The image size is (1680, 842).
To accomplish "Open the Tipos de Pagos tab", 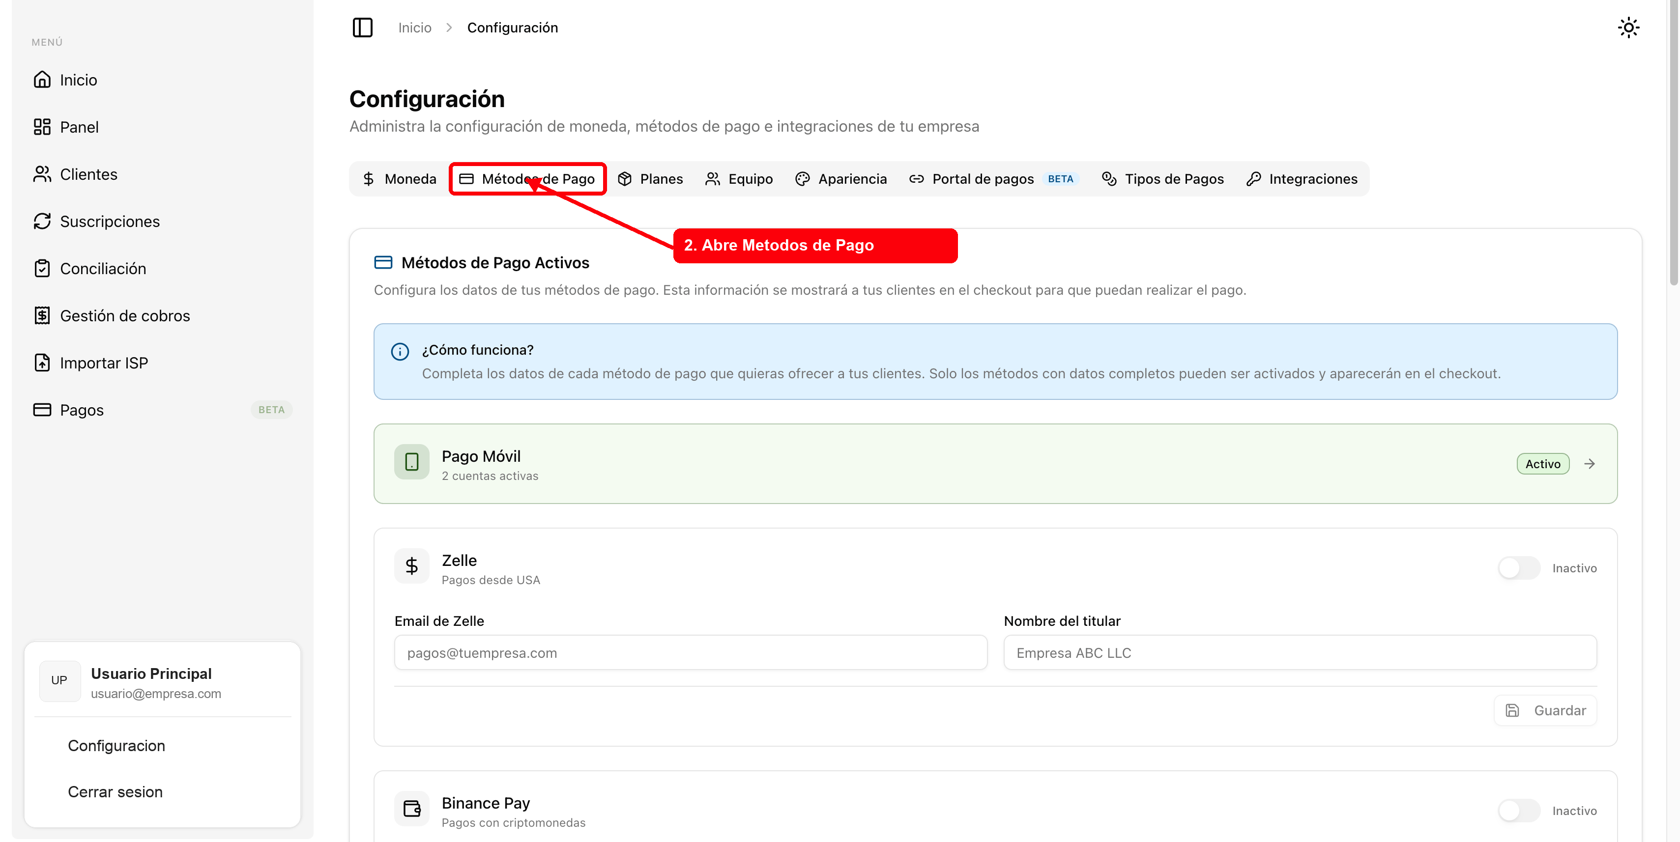I will (1163, 178).
